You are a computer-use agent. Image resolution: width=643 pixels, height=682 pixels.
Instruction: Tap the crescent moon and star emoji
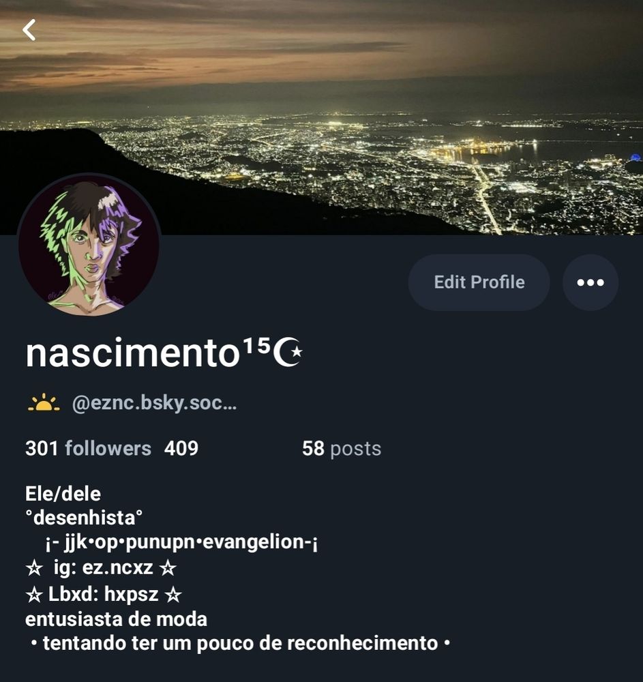point(287,352)
